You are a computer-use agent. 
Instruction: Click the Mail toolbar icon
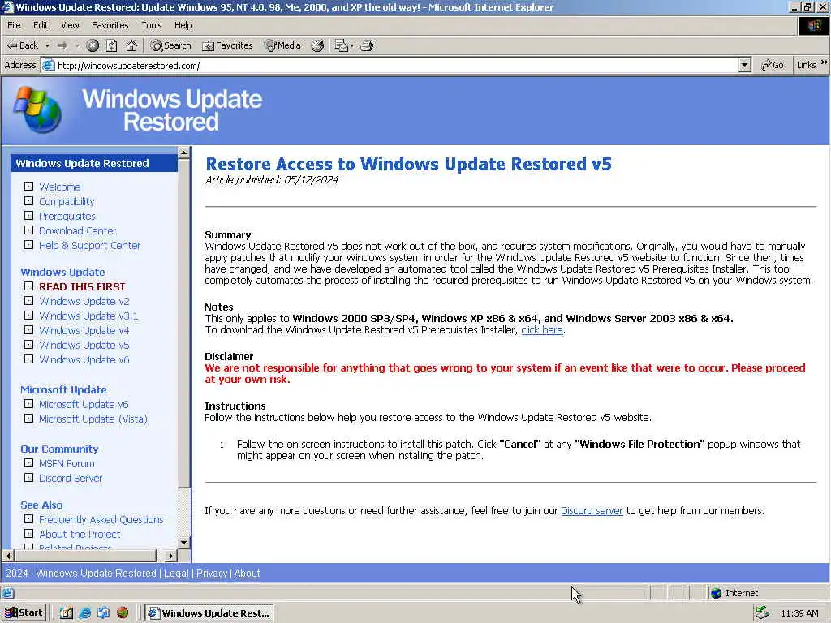pos(341,45)
